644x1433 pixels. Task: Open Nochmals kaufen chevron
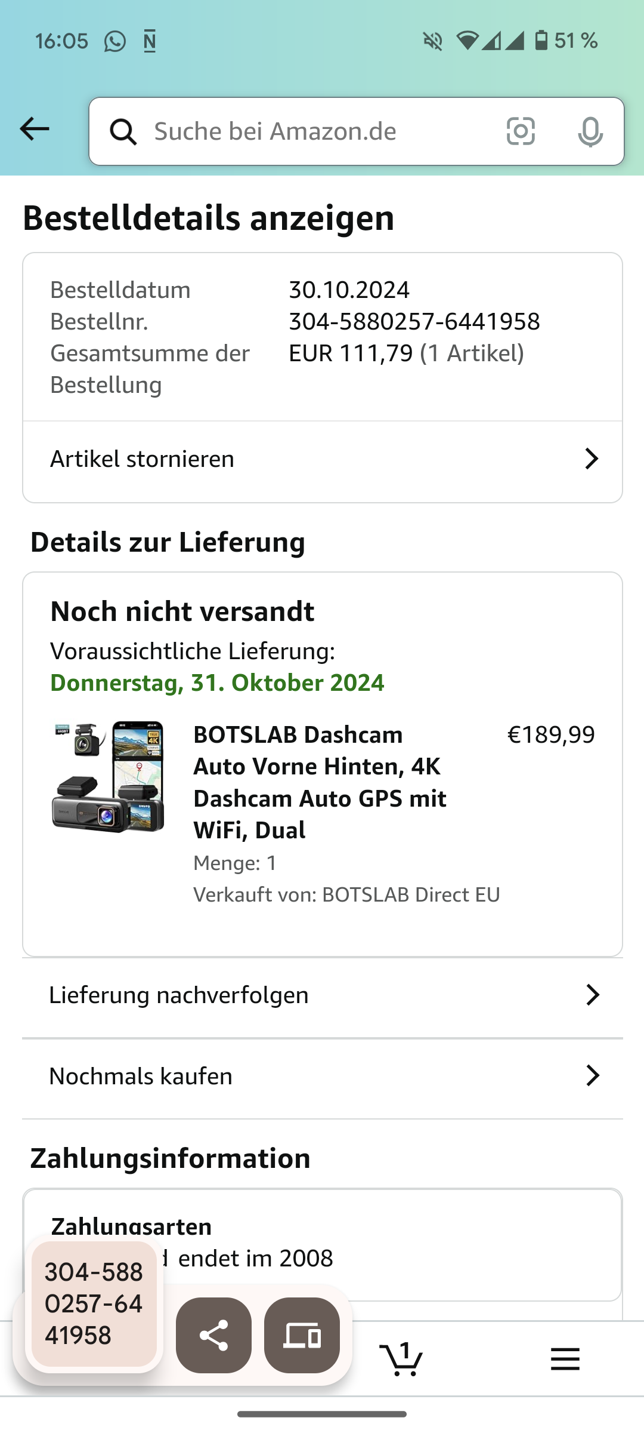point(592,1075)
